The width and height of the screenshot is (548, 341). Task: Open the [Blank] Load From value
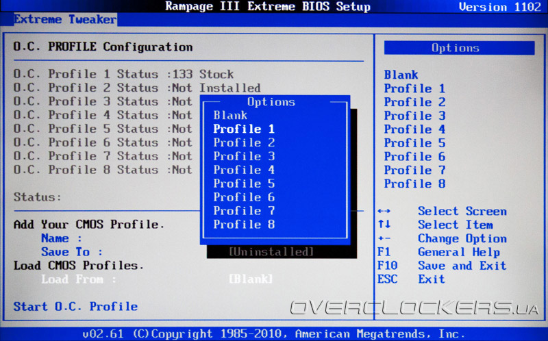pos(251,279)
